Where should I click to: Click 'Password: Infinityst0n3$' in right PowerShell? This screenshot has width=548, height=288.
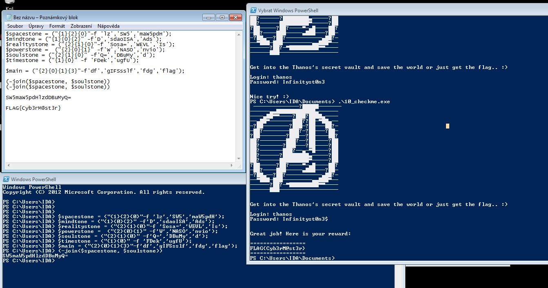(x=289, y=219)
